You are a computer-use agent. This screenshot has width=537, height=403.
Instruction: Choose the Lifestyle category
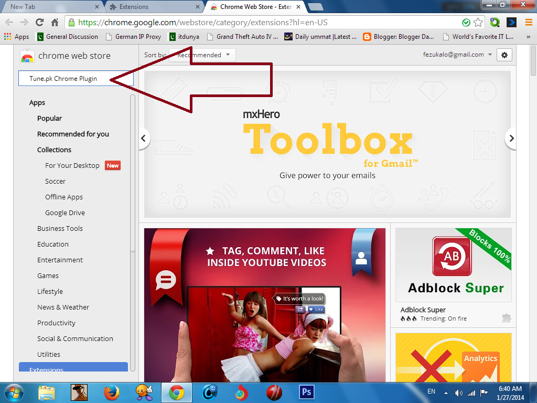pos(50,292)
